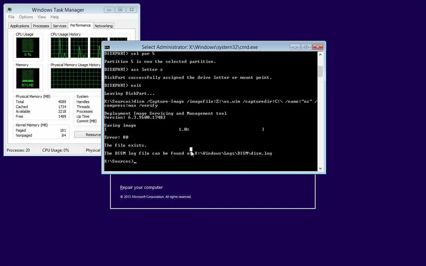This screenshot has height=266, width=426.
Task: Switch to the Networking tab
Action: (104, 26)
